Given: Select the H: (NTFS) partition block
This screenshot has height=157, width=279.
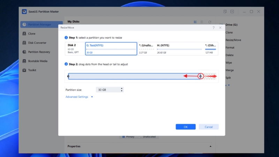Looking at the screenshot, I should [x=179, y=49].
